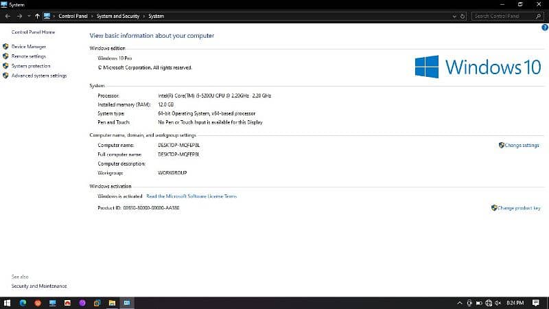Open Advanced system settings
549x309 pixels.
39,76
